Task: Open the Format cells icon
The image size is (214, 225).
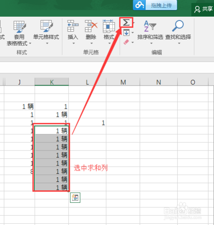Action: (x=109, y=26)
